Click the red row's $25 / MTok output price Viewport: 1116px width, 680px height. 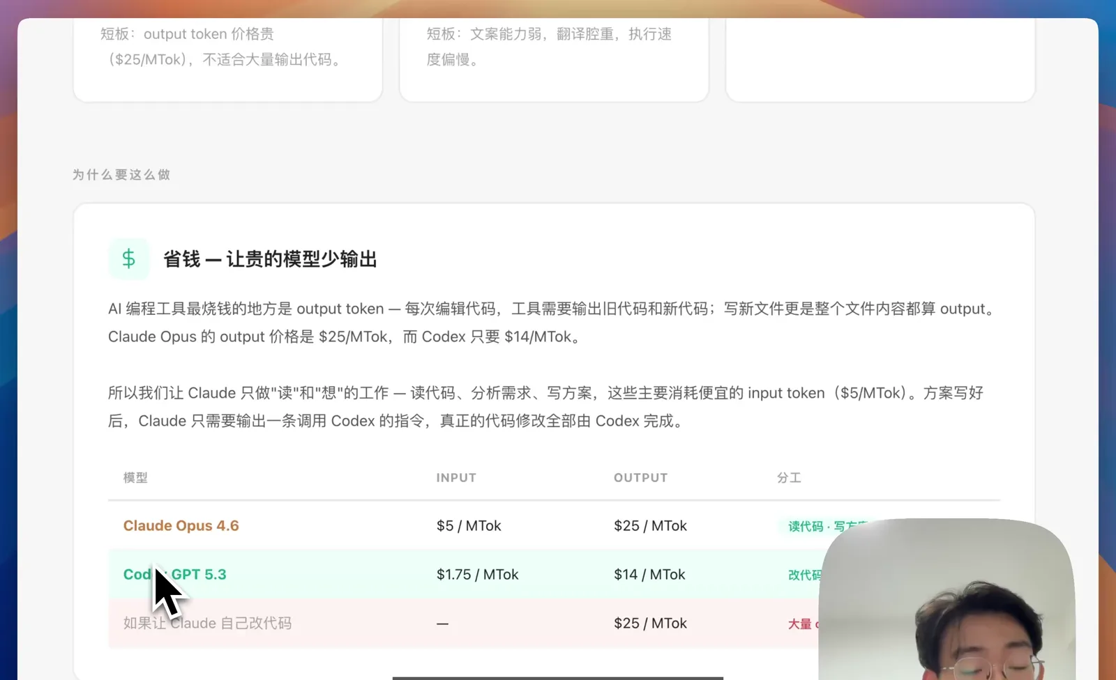pyautogui.click(x=650, y=624)
